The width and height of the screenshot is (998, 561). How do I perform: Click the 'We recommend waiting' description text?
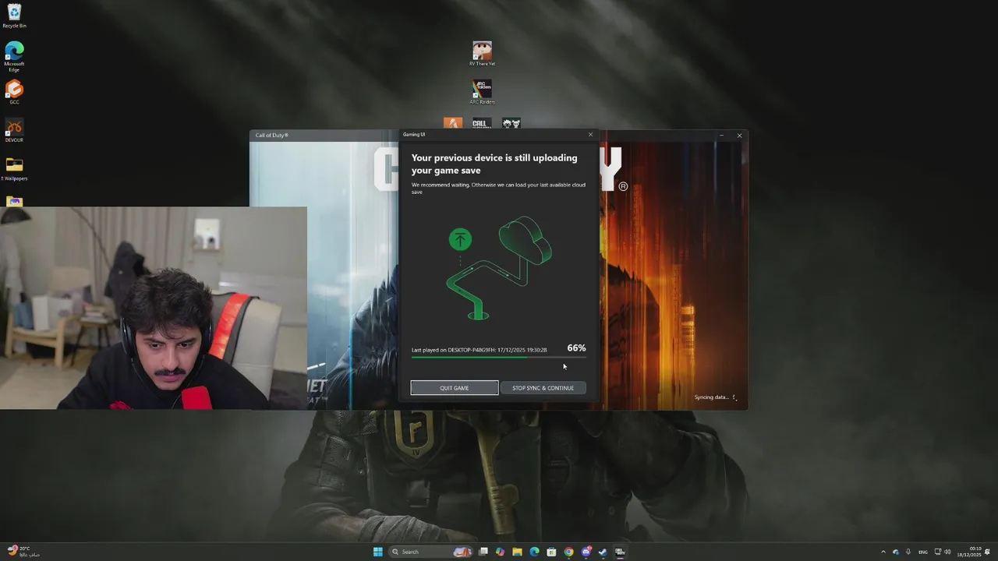(x=498, y=188)
